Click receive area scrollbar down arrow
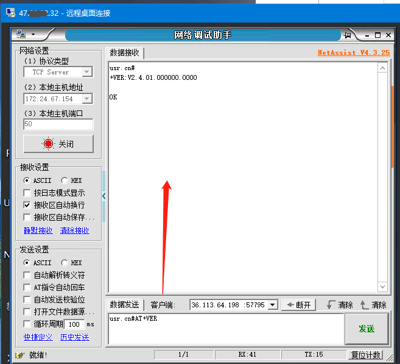Image resolution: width=400 pixels, height=364 pixels. 383,287
